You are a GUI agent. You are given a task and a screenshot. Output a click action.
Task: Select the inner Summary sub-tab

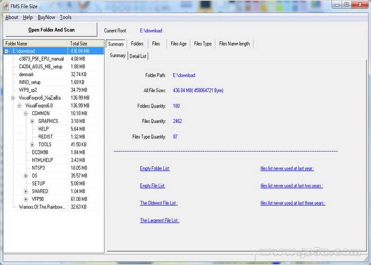tap(118, 56)
